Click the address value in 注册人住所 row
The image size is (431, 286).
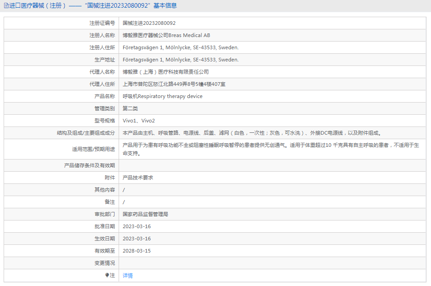coord(181,47)
